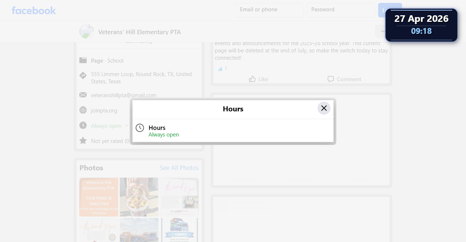Expand the Always open hours chevron

tap(127, 126)
